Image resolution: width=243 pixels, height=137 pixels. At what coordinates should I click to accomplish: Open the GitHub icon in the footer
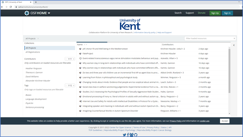coord(136,135)
